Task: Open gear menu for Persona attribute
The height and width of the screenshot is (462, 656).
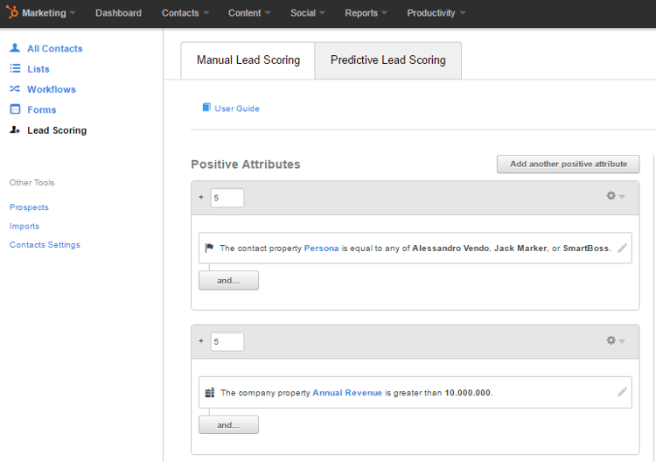Action: [615, 196]
